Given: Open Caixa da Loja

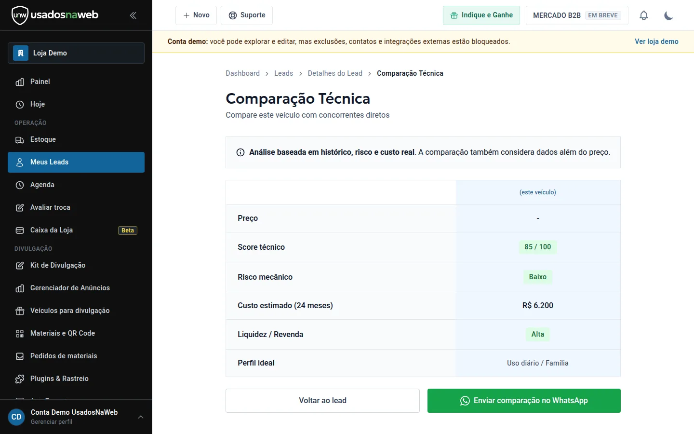Looking at the screenshot, I should coord(76,230).
